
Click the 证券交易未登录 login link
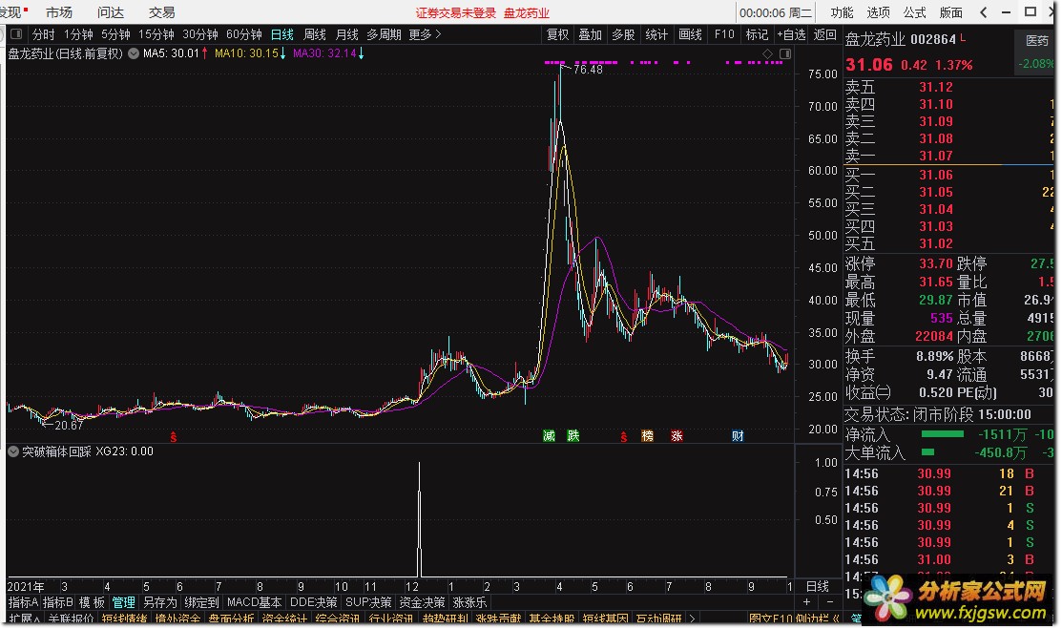(x=456, y=12)
